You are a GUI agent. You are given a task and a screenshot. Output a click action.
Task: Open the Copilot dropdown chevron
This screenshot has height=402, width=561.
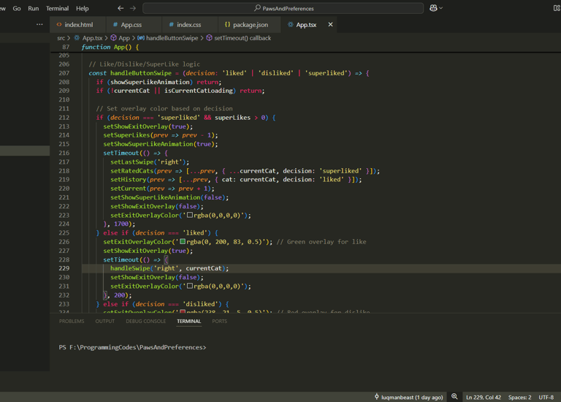pos(441,8)
